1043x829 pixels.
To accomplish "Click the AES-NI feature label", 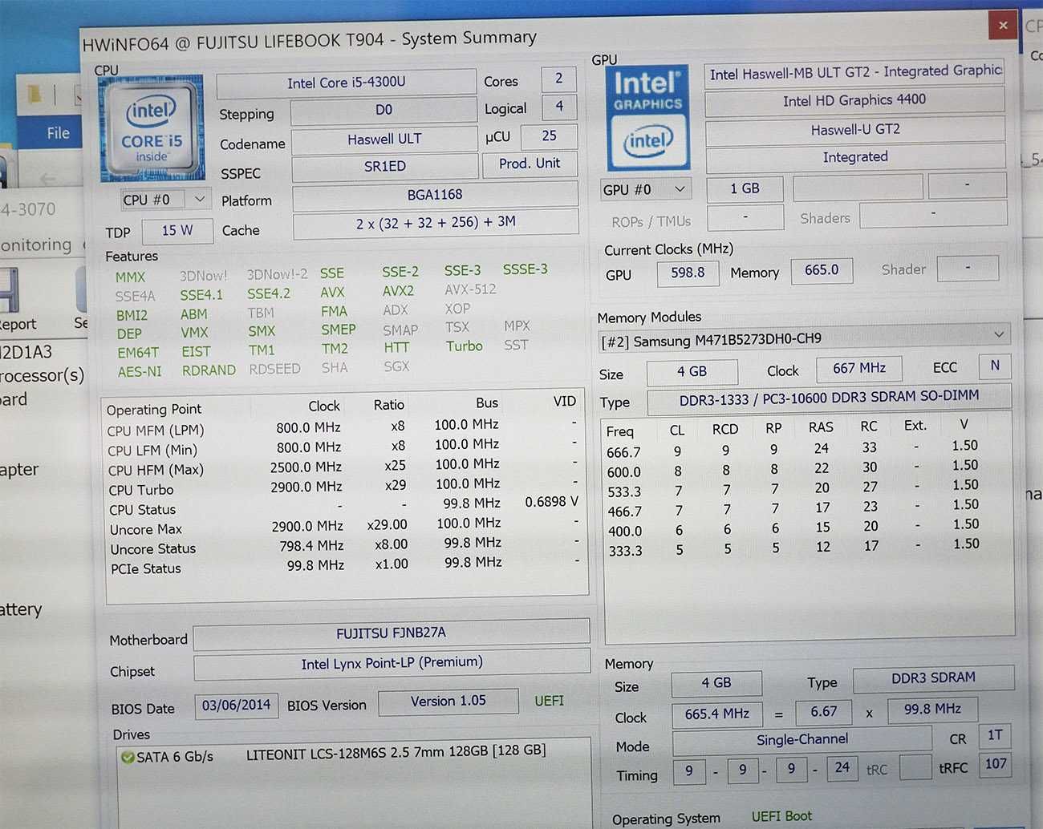I will point(140,372).
